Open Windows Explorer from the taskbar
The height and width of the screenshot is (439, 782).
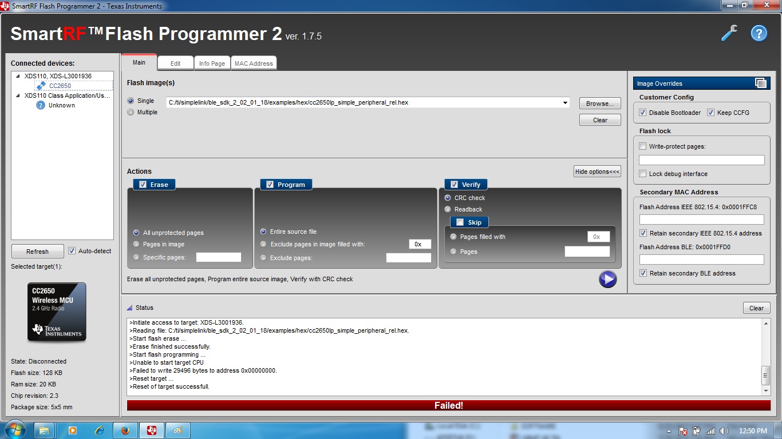point(44,430)
